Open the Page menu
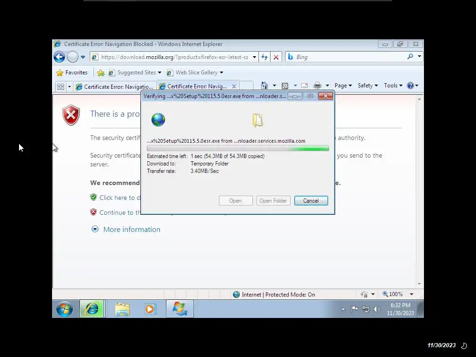Screen dimensions: 476x357 point(343,86)
